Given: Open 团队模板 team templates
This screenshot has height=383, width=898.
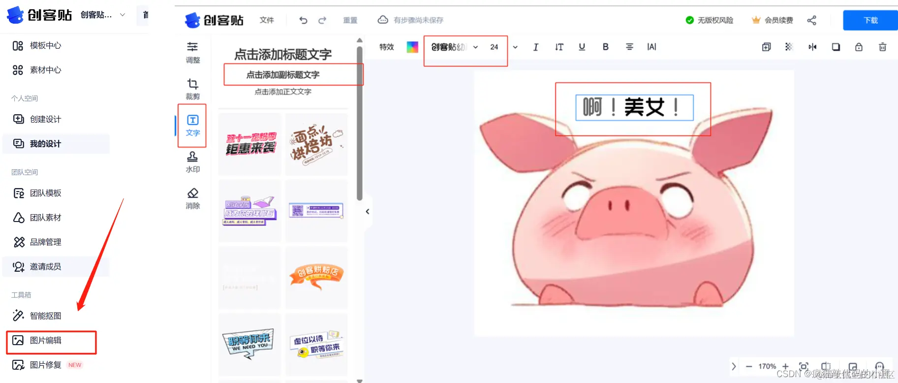Looking at the screenshot, I should point(37,193).
